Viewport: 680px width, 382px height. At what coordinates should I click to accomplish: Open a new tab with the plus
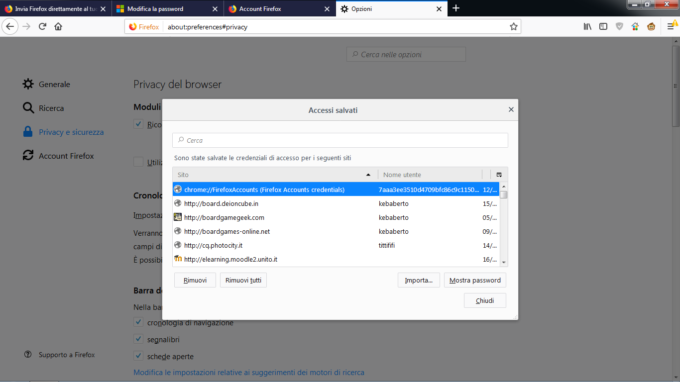(456, 8)
